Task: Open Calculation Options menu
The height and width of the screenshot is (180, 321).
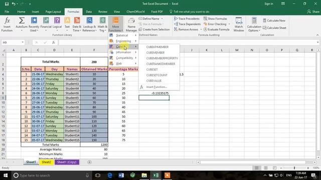Action: 254,24
